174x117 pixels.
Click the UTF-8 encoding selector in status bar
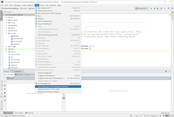coord(147,116)
